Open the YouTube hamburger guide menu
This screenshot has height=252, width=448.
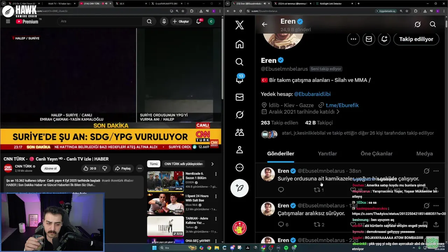tap(8, 21)
